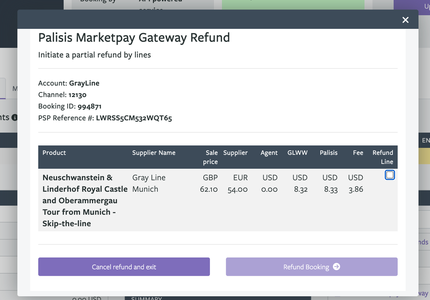Close the refund dialog with the X

coord(405,20)
